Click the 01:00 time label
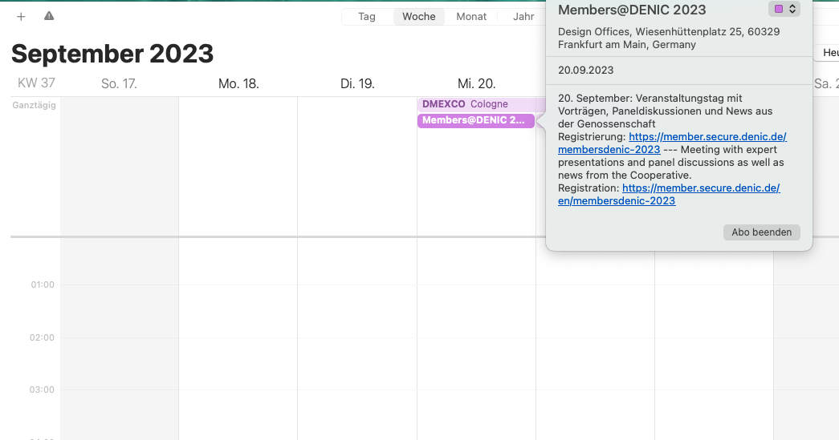This screenshot has width=839, height=440. (x=43, y=285)
